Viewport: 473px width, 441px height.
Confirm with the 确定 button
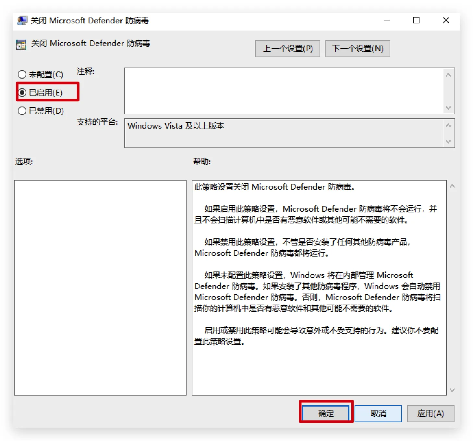tap(326, 413)
